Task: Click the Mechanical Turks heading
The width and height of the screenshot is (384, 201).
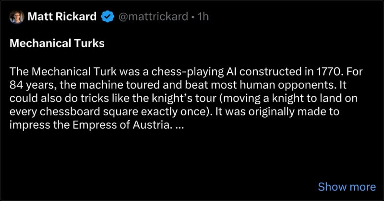Action: pos(57,44)
